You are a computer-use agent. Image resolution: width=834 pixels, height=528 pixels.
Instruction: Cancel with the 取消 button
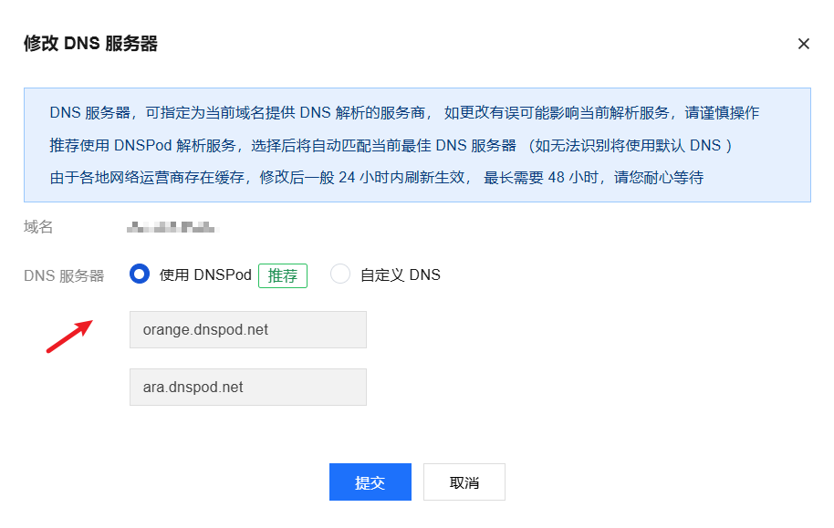[464, 482]
